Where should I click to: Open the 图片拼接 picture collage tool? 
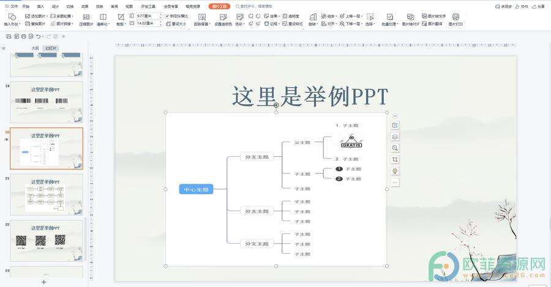tap(62, 24)
